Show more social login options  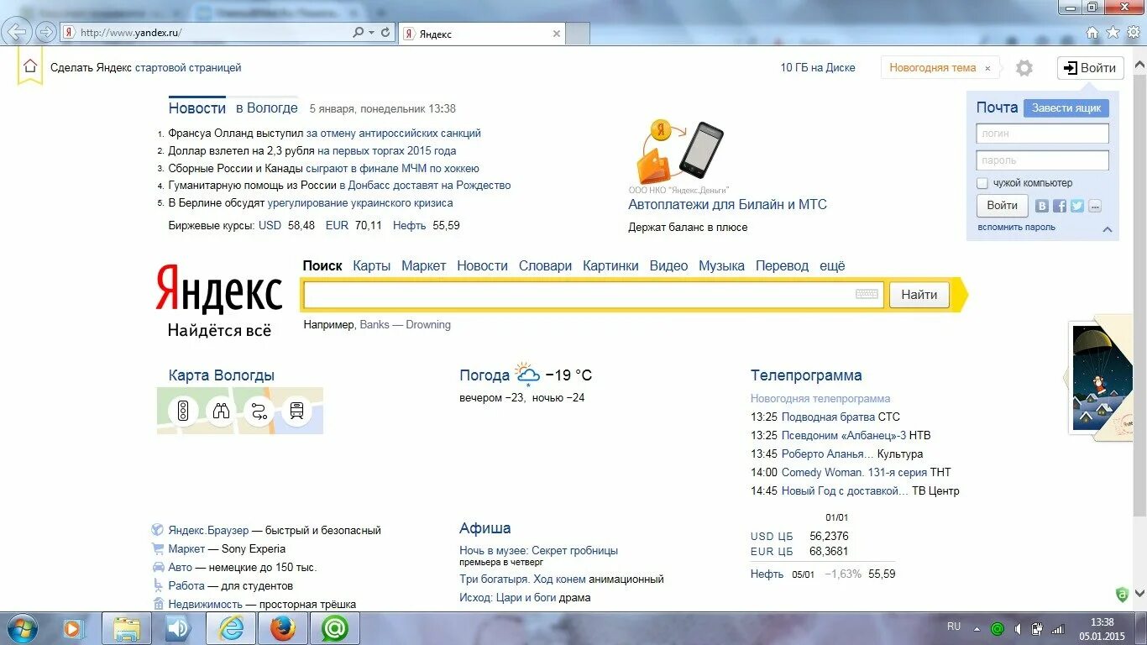point(1094,206)
